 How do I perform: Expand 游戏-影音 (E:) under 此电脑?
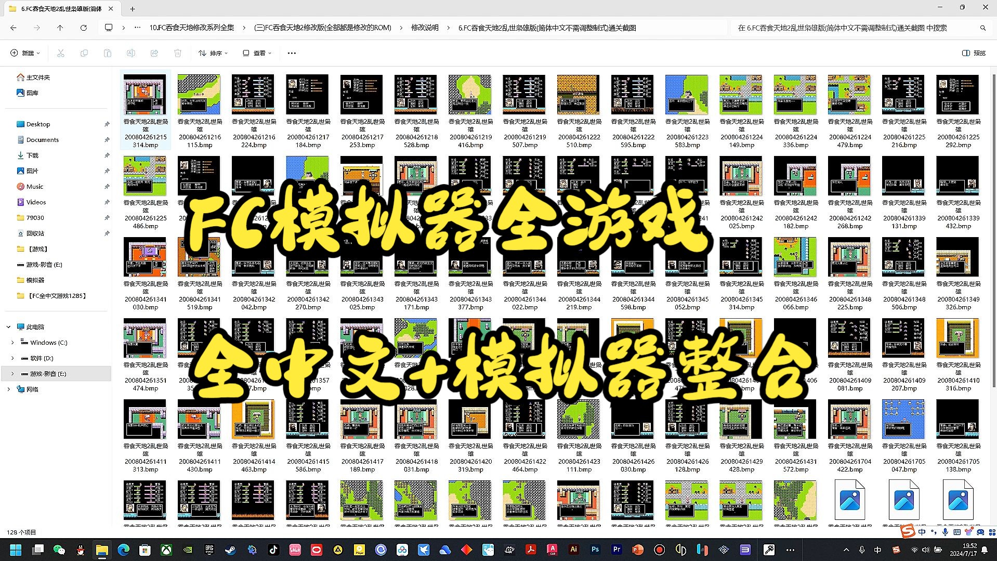point(12,374)
